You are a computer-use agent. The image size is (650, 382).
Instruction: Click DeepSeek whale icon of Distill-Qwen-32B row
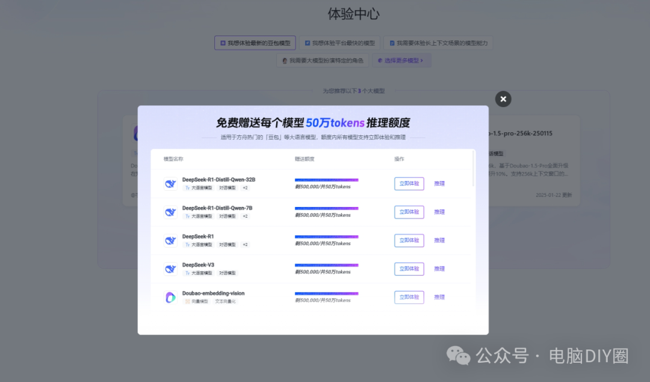coord(170,183)
